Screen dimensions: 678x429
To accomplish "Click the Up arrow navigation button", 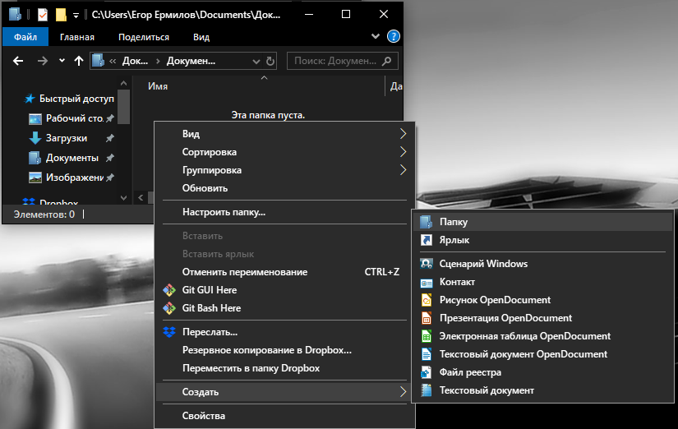I will click(x=79, y=61).
